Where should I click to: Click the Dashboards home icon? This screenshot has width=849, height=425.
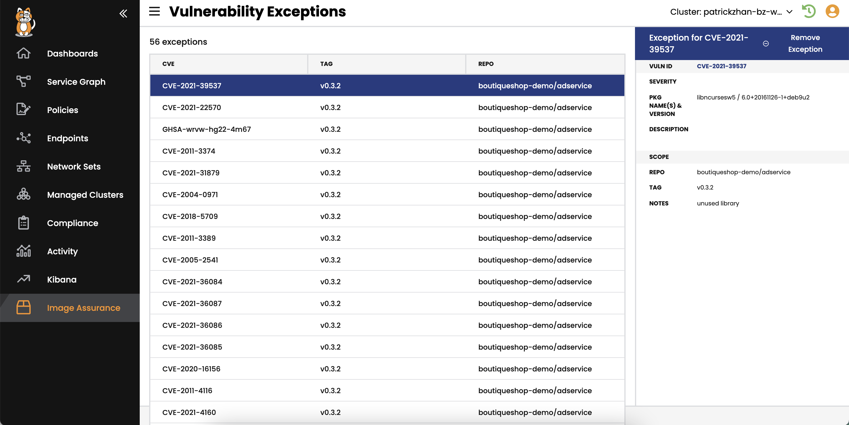coord(23,53)
